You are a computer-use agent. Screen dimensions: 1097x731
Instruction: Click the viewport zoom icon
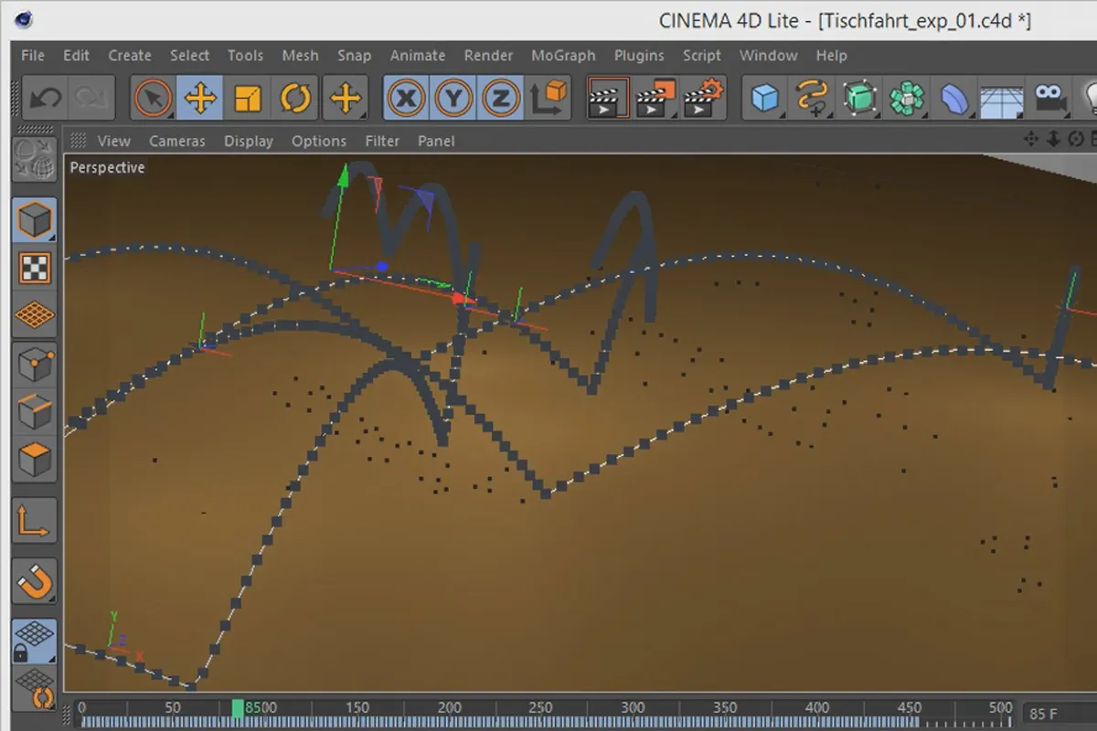coord(1053,139)
